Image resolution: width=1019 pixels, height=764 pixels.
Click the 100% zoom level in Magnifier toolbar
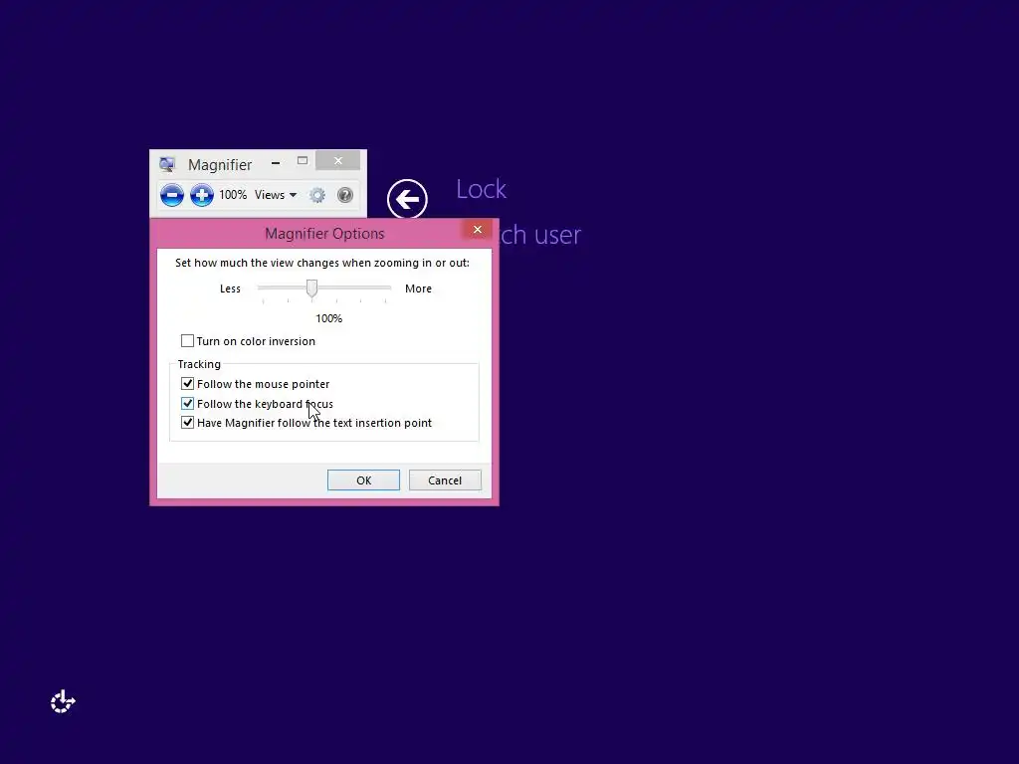click(x=233, y=195)
